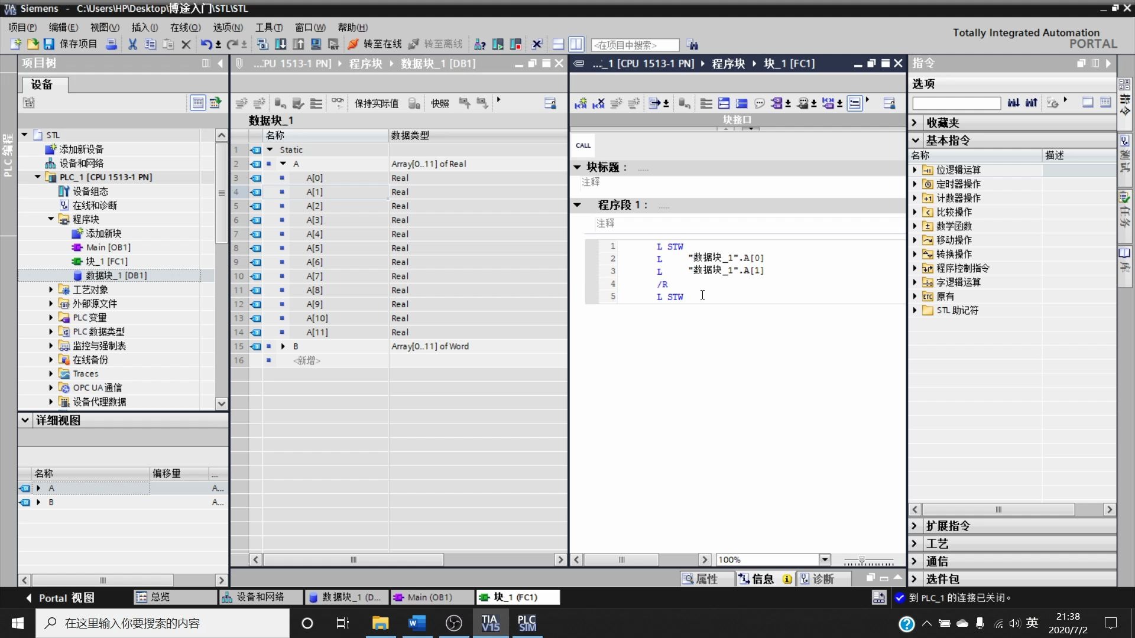
Task: Collapse array A in the data block
Action: click(283, 164)
